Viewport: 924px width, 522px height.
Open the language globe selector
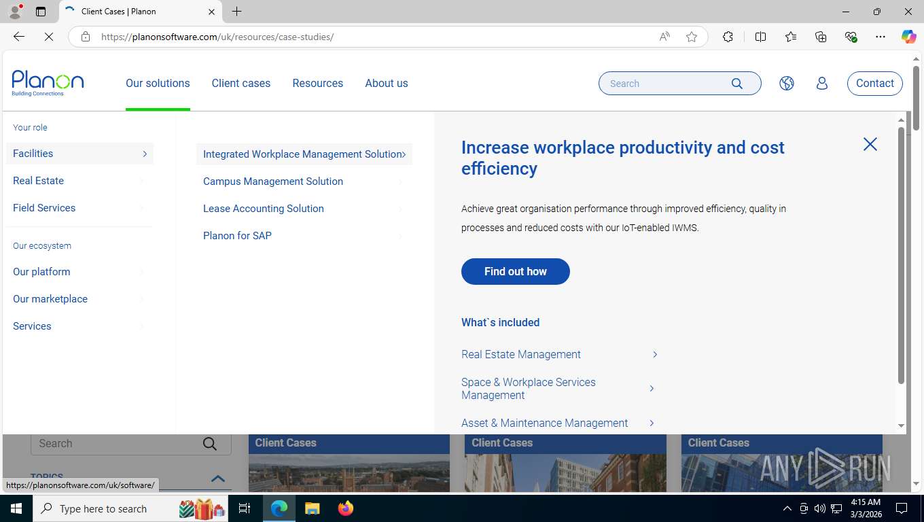click(x=787, y=84)
